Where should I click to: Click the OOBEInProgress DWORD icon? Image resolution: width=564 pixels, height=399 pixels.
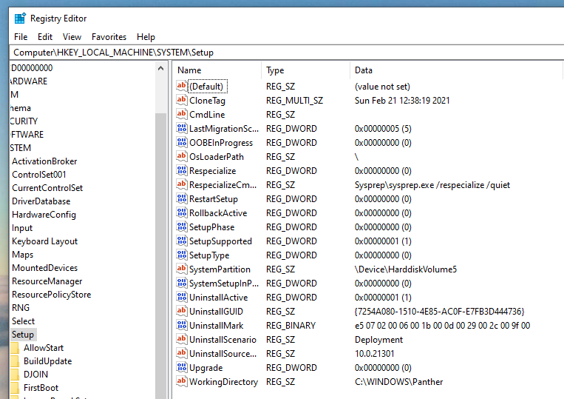click(x=182, y=142)
